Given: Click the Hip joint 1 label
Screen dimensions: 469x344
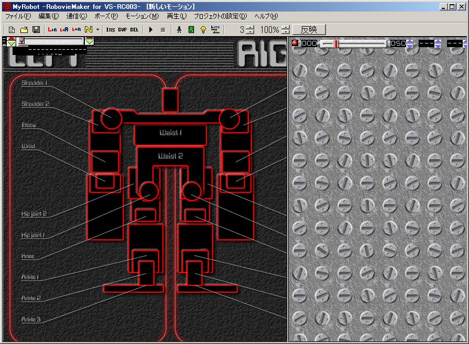Looking at the screenshot, I should click(x=33, y=235).
